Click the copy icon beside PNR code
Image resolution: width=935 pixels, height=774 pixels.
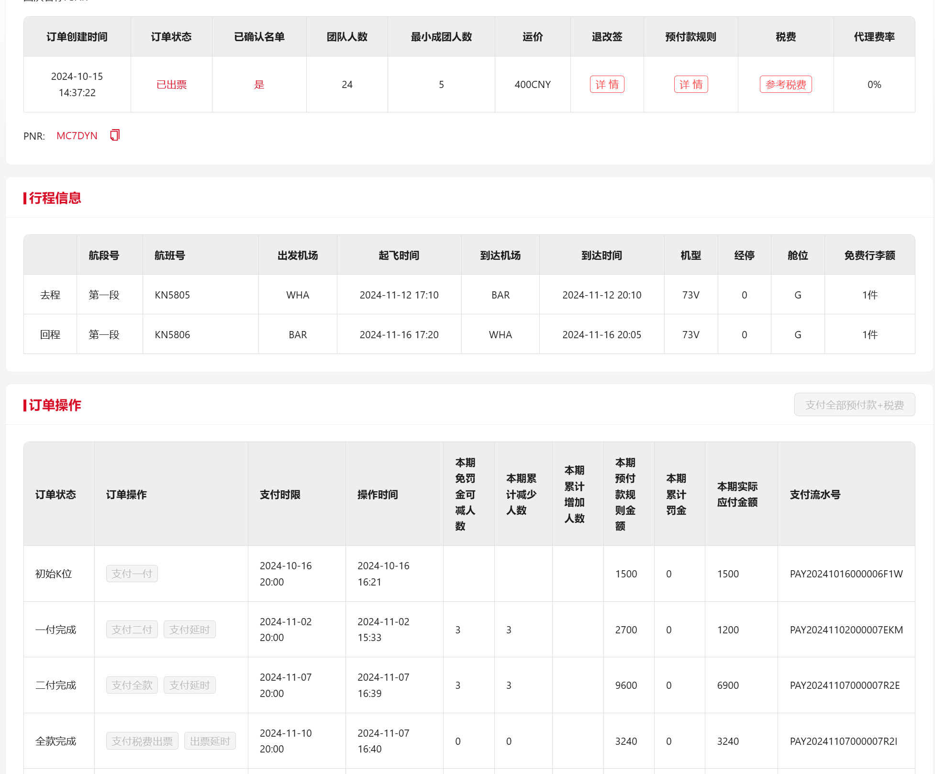pos(115,135)
